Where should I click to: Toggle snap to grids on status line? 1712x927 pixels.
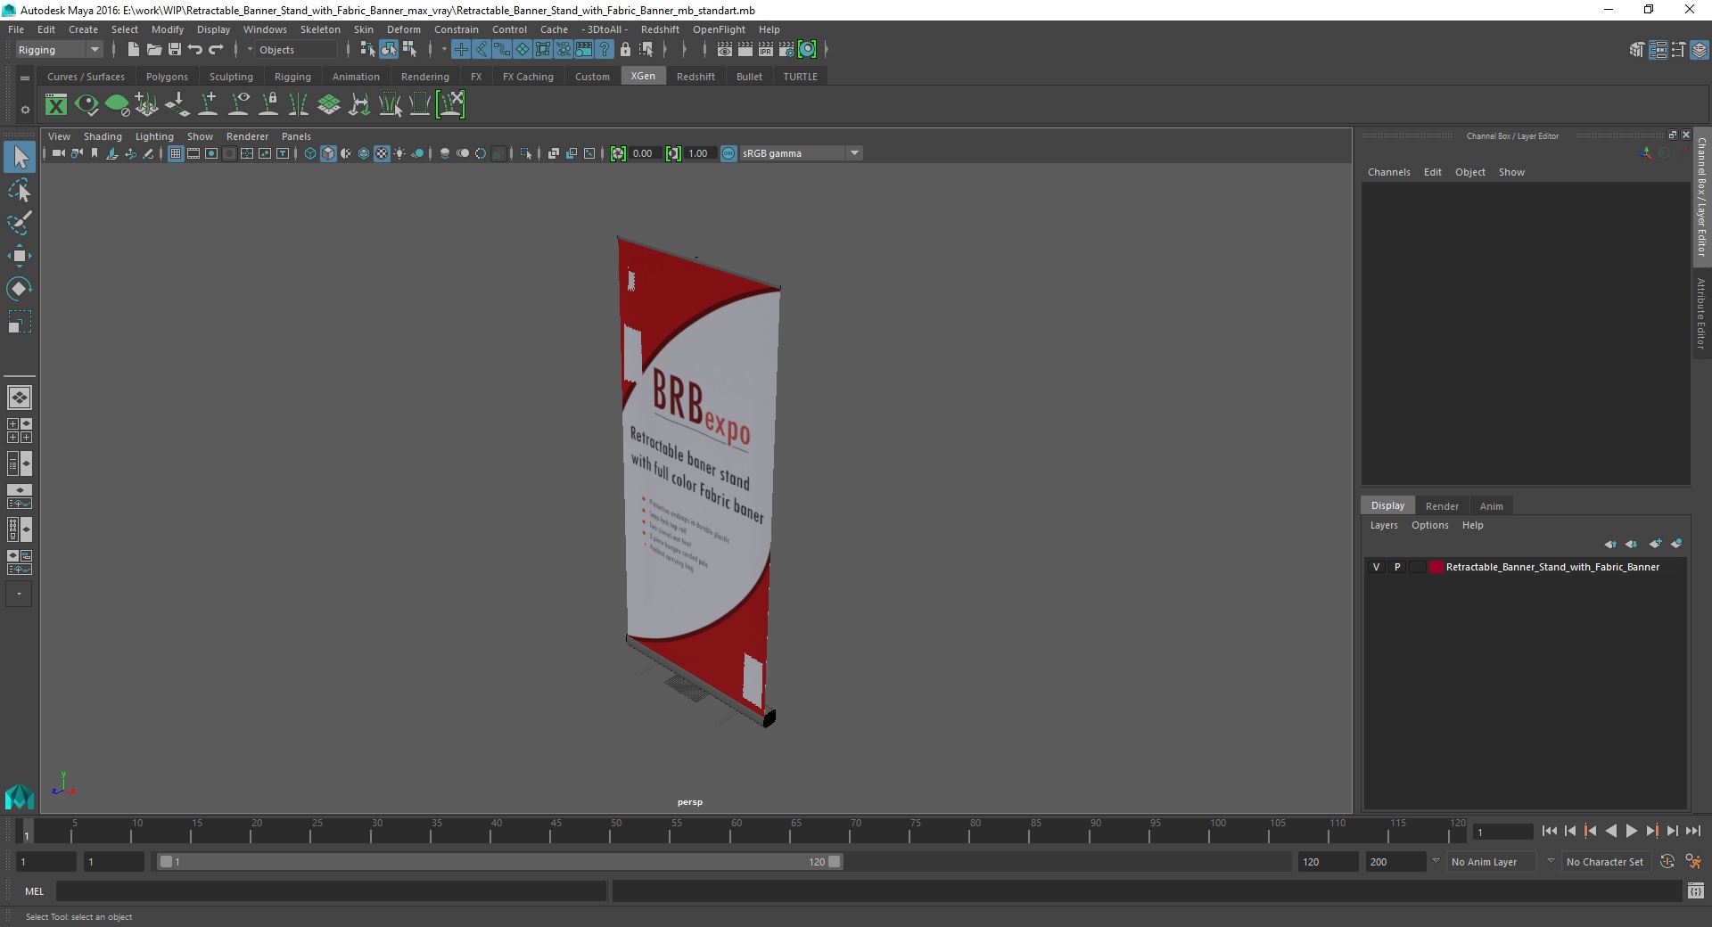460,50
